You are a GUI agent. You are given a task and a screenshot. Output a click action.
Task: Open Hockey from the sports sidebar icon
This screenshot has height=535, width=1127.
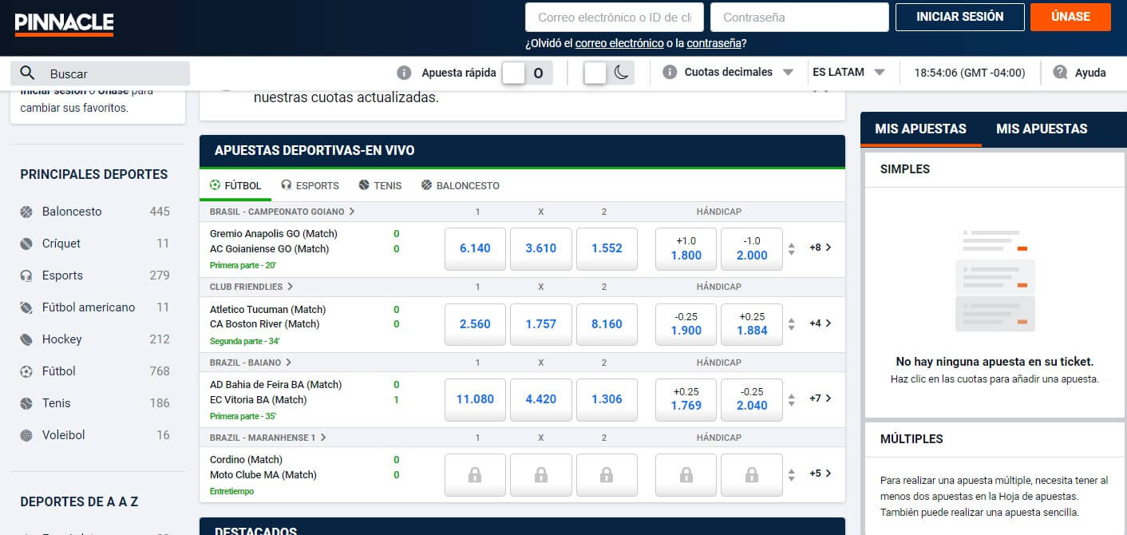coord(27,339)
